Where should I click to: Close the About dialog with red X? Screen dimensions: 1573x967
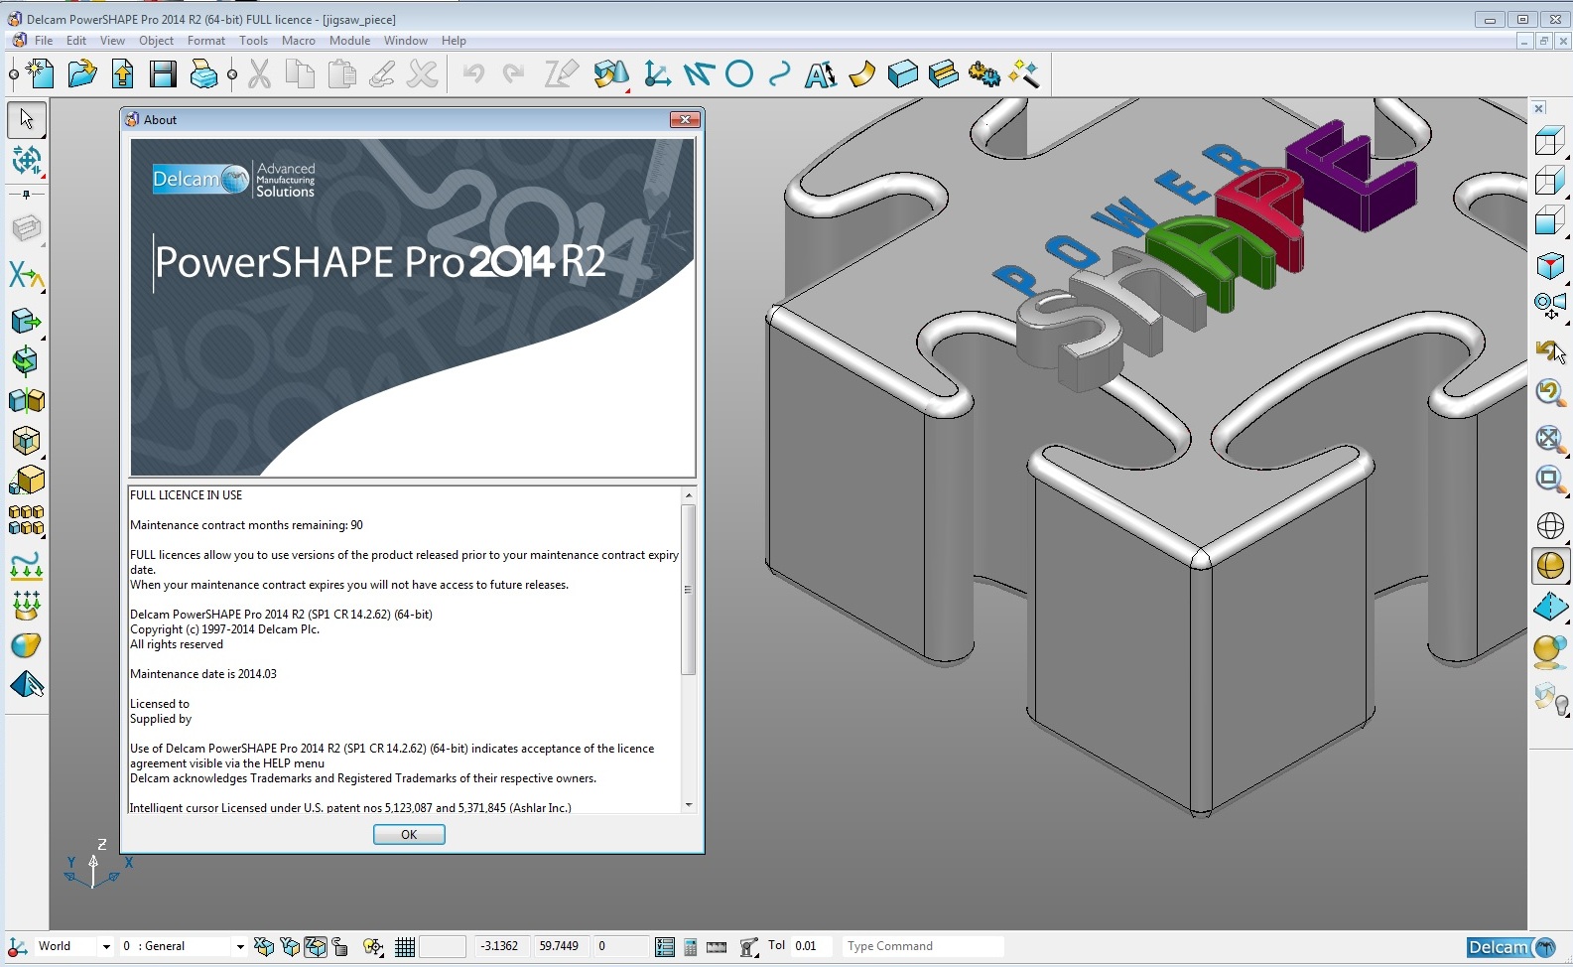(x=685, y=119)
